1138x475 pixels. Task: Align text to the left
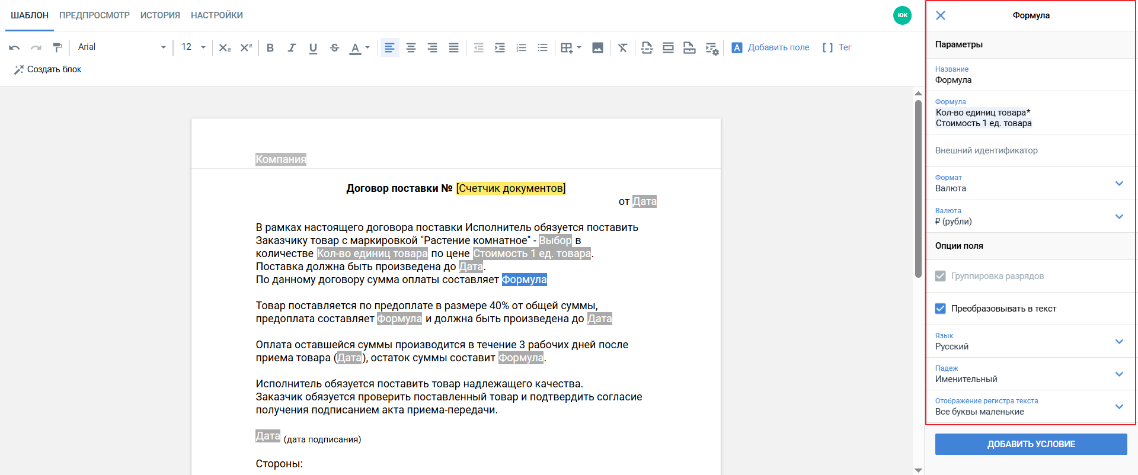pyautogui.click(x=389, y=47)
